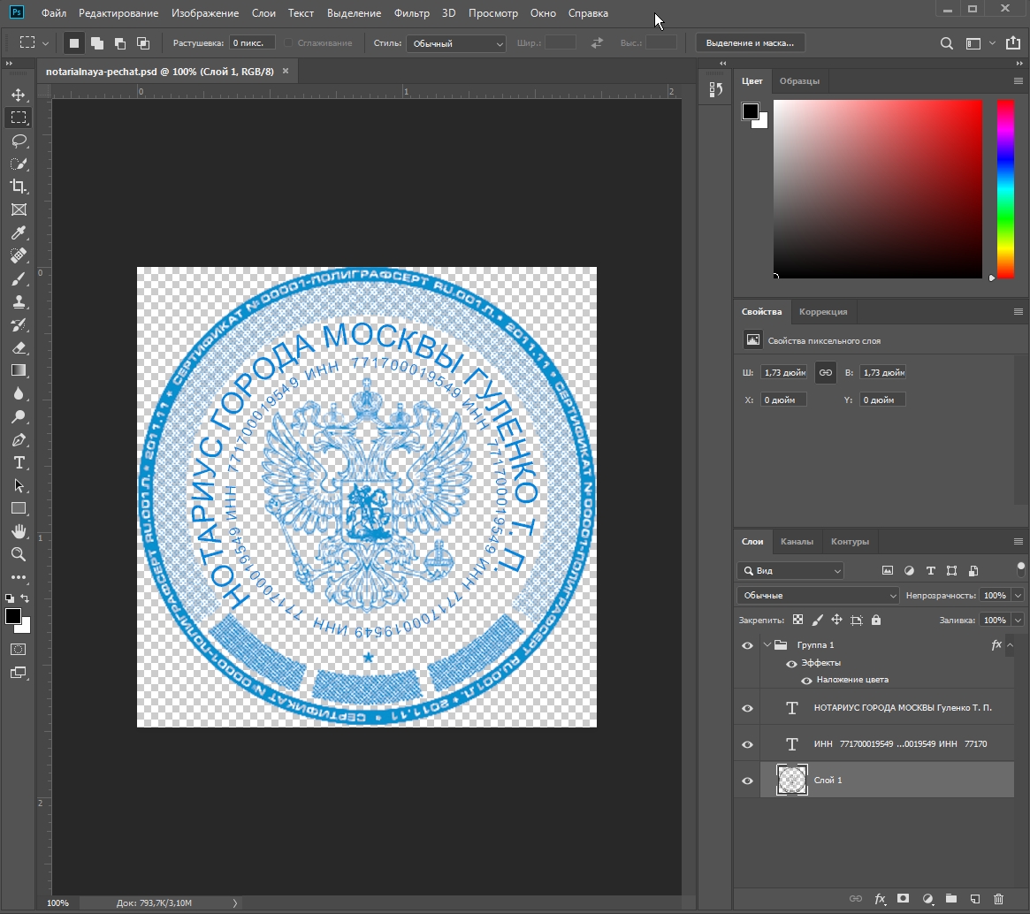This screenshot has width=1030, height=914.
Task: Open the Файл menu
Action: [x=54, y=13]
